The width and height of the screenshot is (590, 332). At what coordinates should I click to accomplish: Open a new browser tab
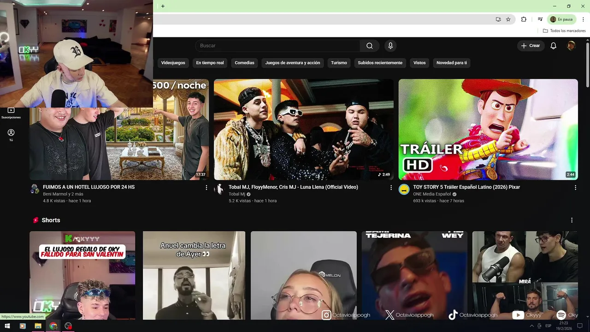(x=163, y=6)
